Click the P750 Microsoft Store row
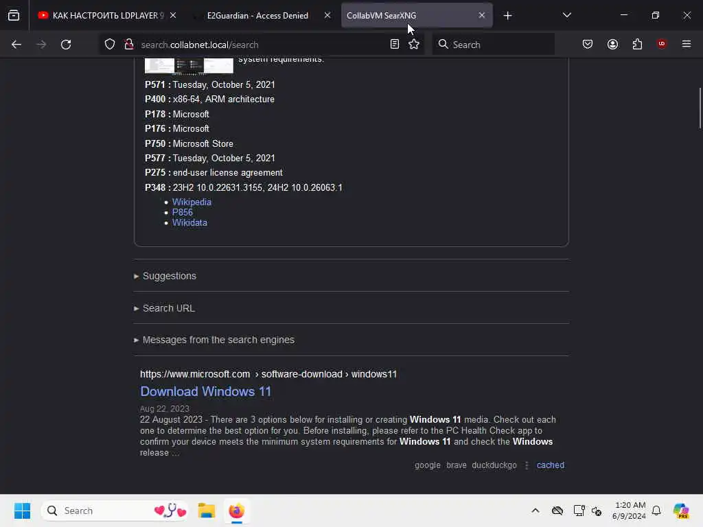 [189, 144]
